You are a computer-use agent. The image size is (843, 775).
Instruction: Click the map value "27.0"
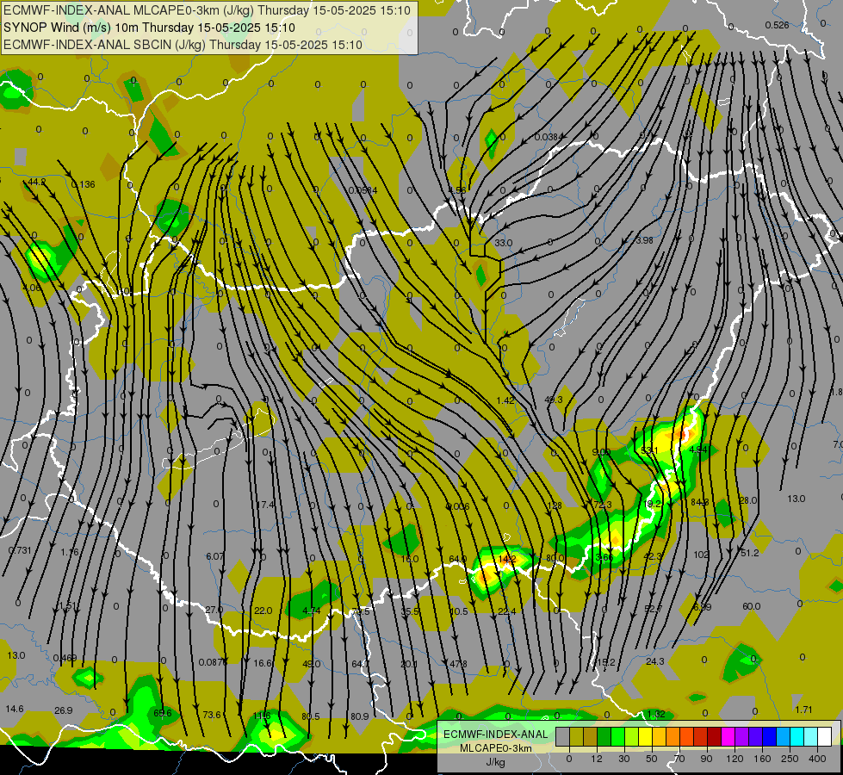[214, 610]
